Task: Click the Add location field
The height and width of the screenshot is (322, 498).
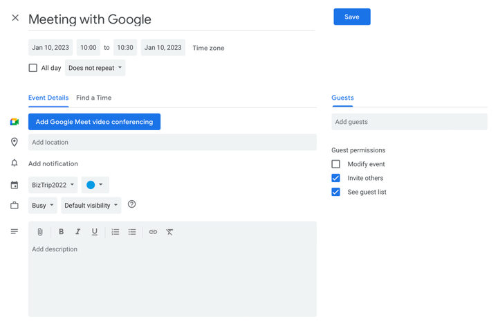Action: click(x=172, y=142)
